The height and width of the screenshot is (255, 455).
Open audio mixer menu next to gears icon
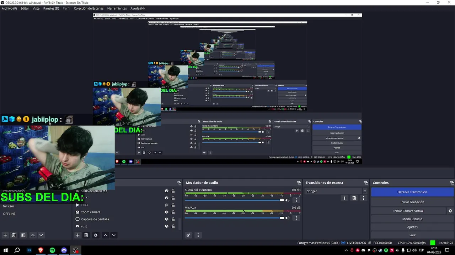click(198, 235)
